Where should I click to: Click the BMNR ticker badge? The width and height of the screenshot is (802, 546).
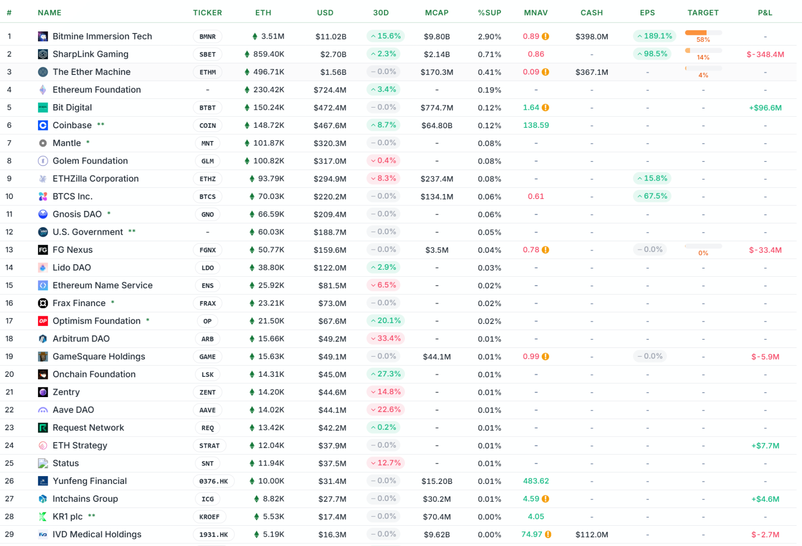208,36
